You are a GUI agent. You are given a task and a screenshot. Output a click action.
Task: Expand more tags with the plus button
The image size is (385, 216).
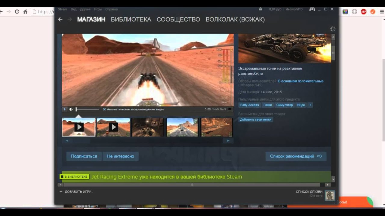(x=310, y=105)
